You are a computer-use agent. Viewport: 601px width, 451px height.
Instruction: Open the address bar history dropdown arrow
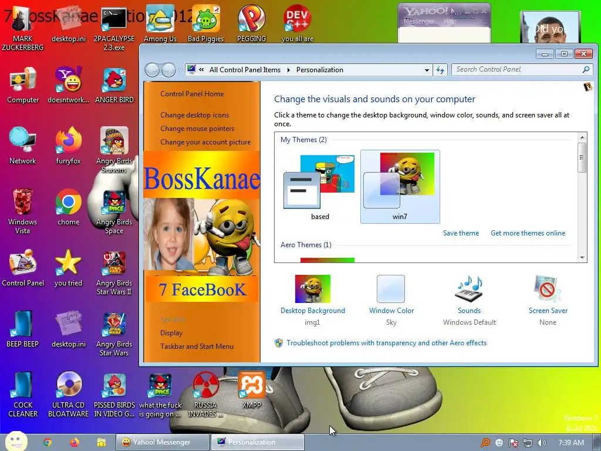pos(427,70)
